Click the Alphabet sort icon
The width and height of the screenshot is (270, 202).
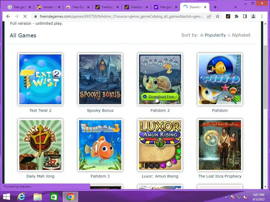tap(229, 35)
